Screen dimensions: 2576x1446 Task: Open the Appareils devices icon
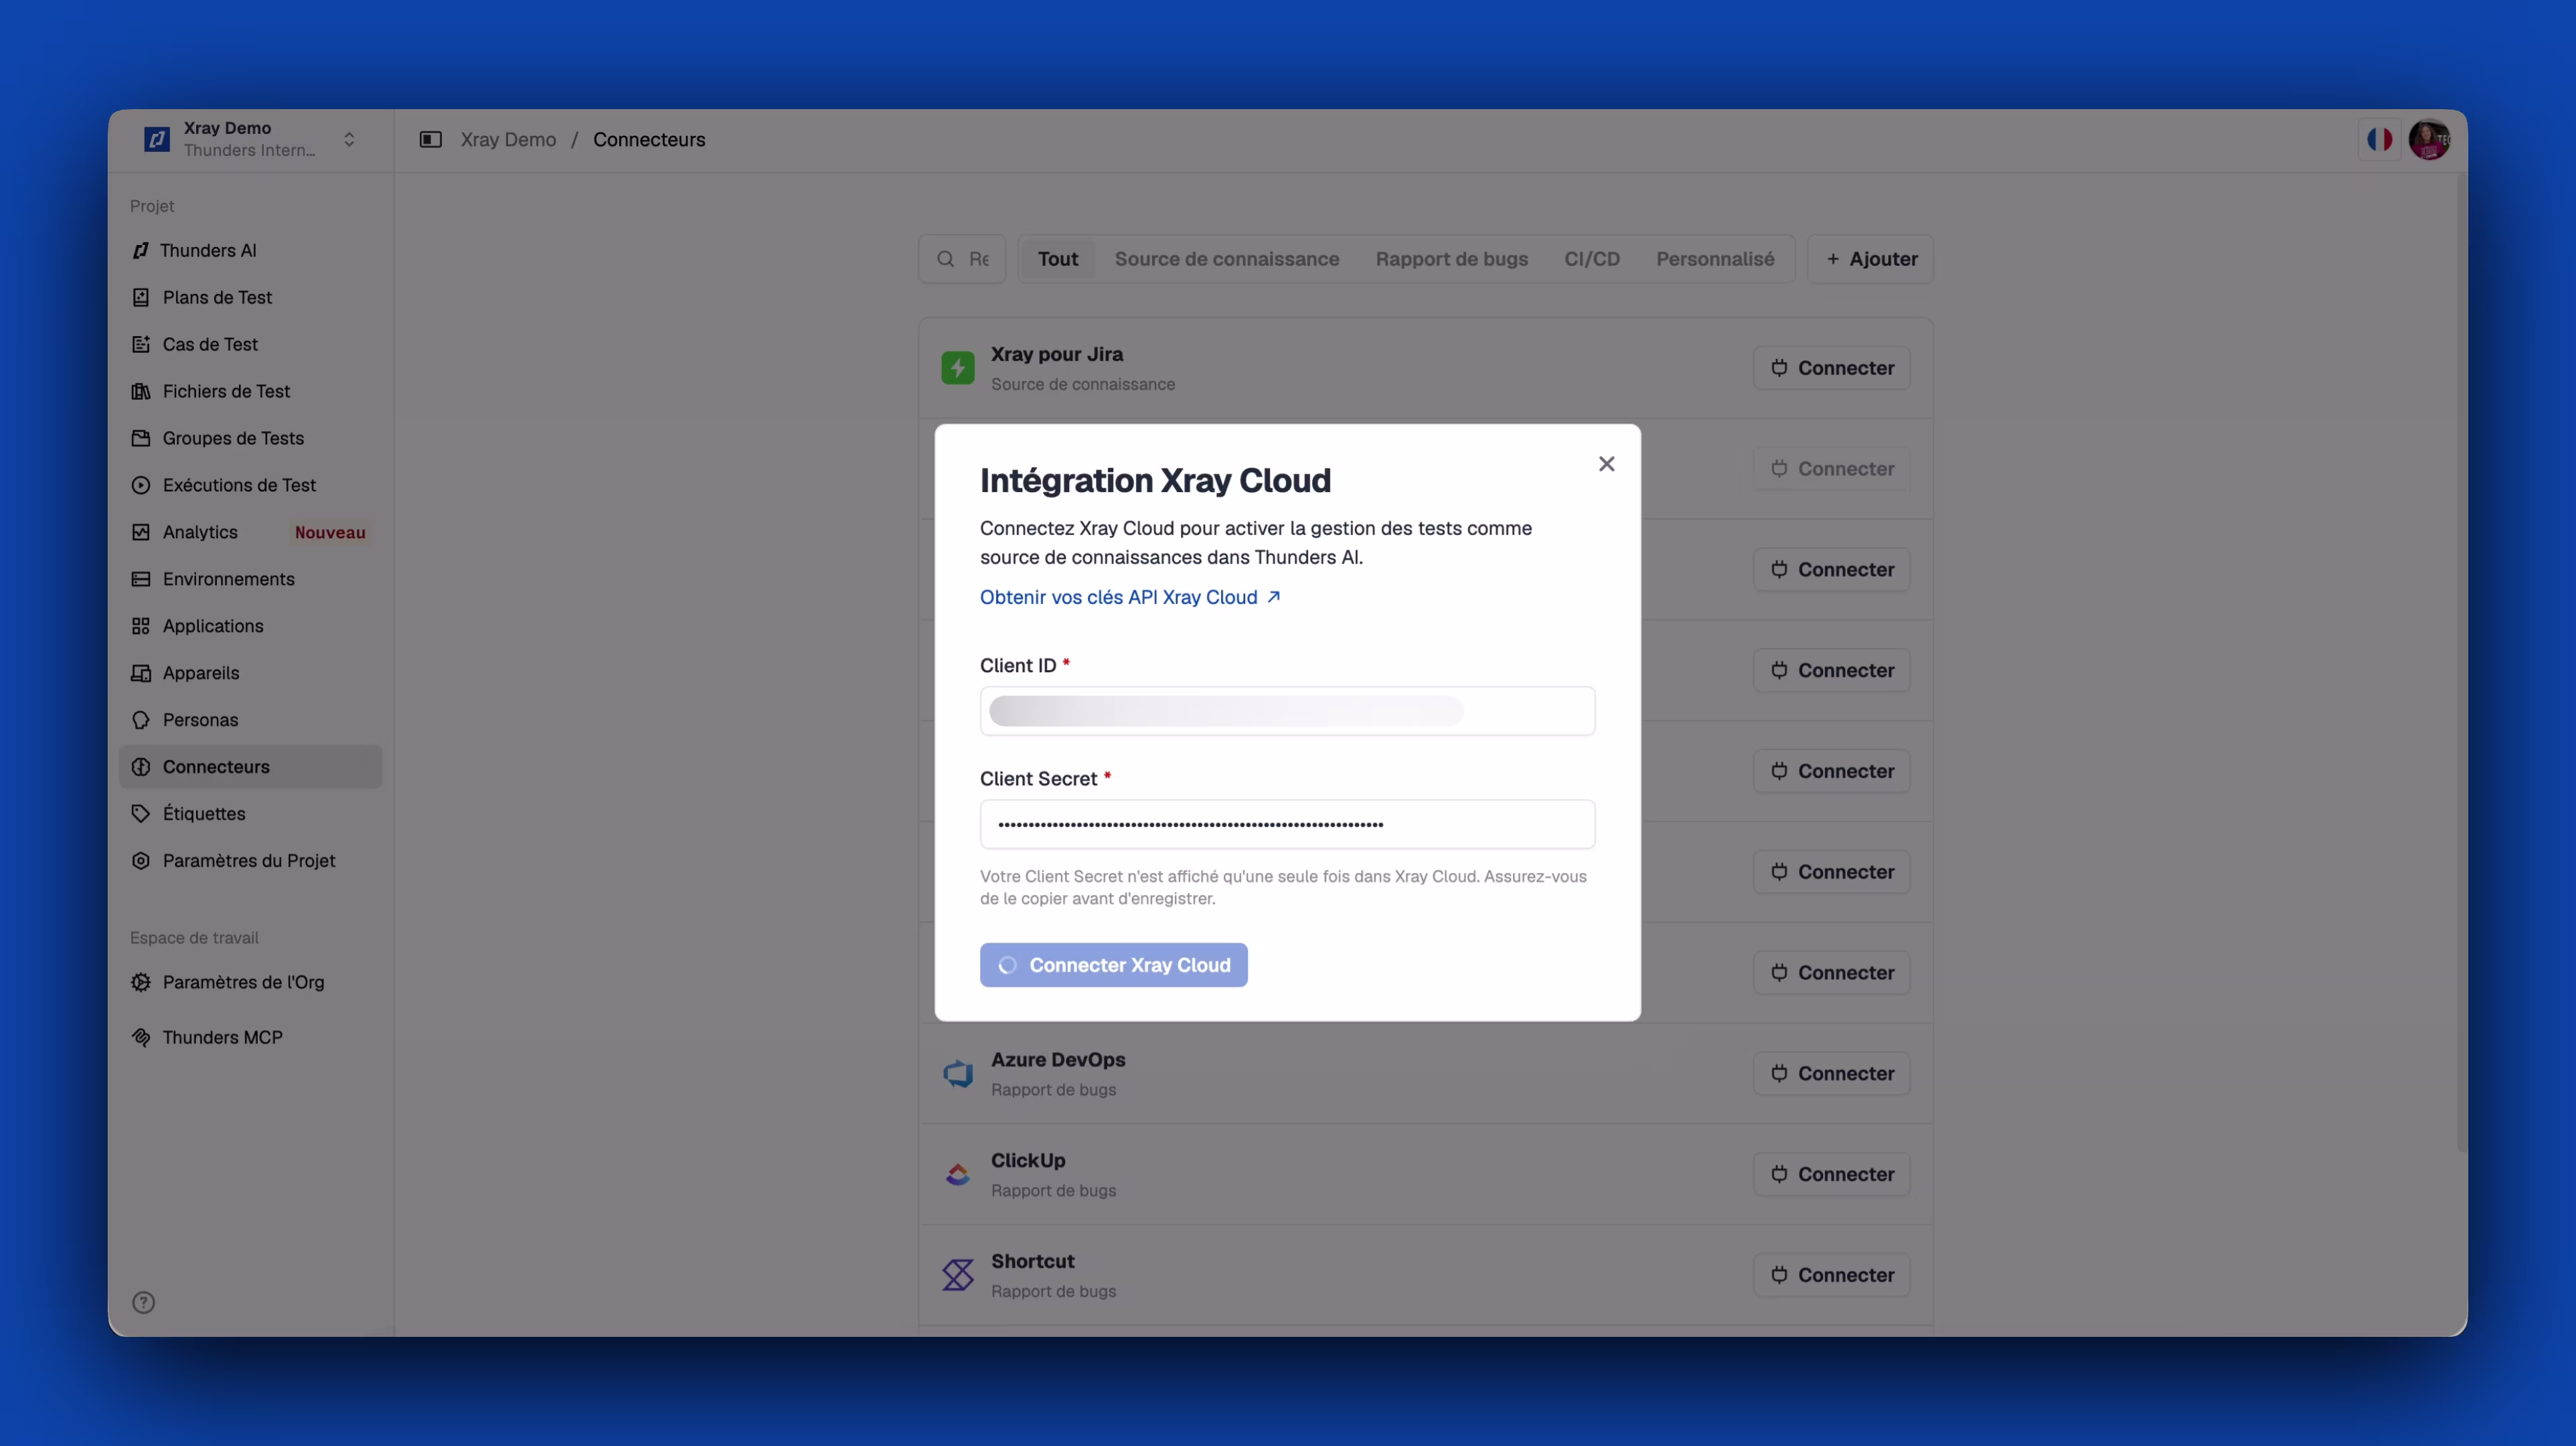click(141, 673)
